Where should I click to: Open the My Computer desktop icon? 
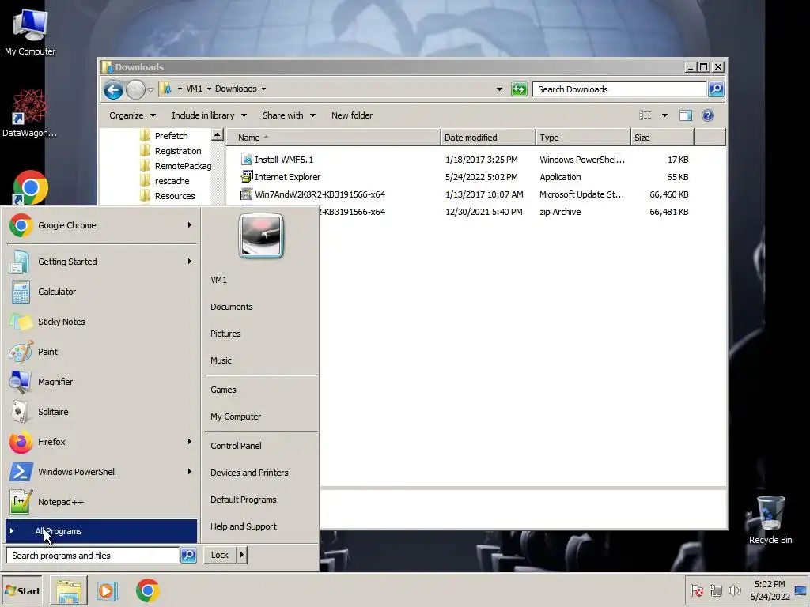click(x=30, y=32)
